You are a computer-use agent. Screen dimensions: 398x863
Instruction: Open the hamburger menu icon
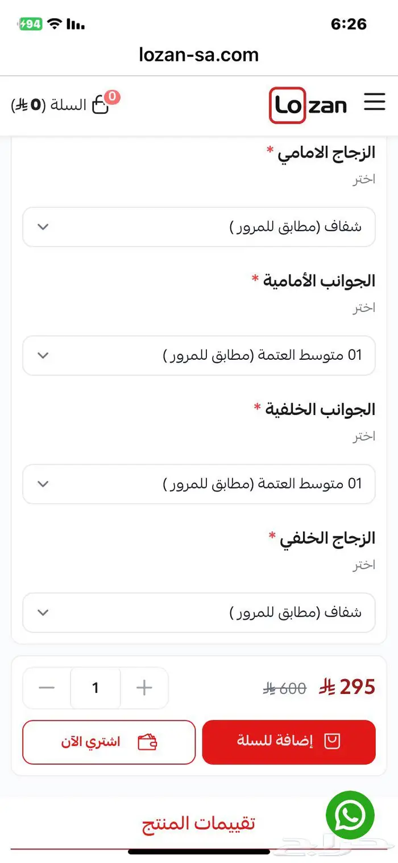pyautogui.click(x=375, y=102)
